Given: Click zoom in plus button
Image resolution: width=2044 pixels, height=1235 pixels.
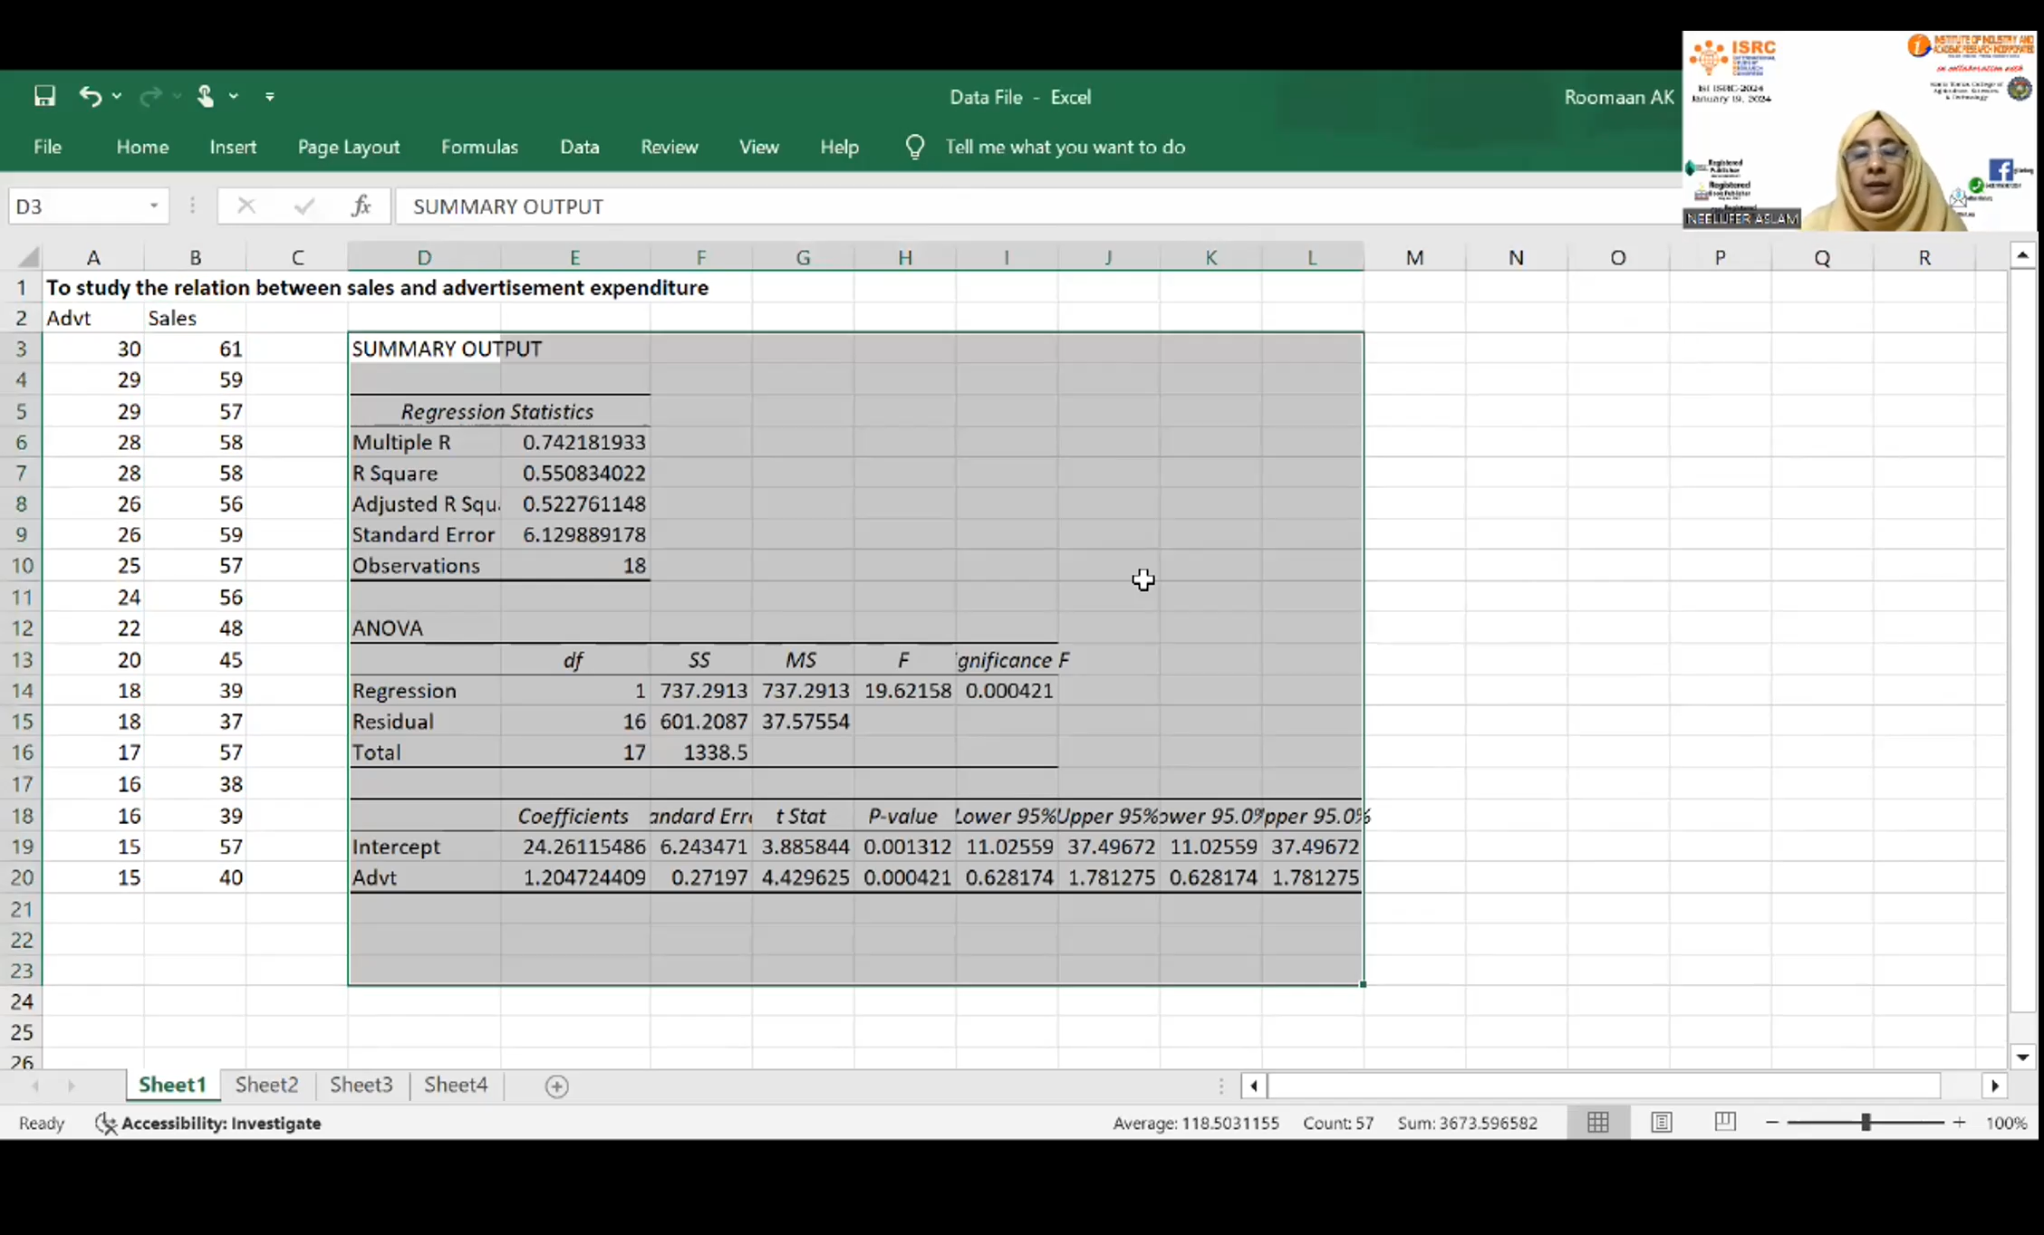Looking at the screenshot, I should [1959, 1123].
